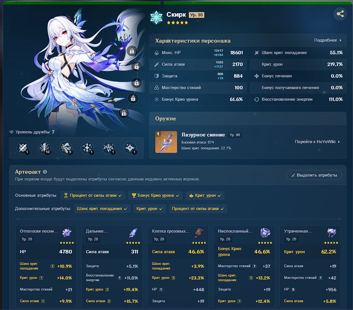Click the second locked constellation node
This screenshot has height=310, width=353.
pos(132,51)
